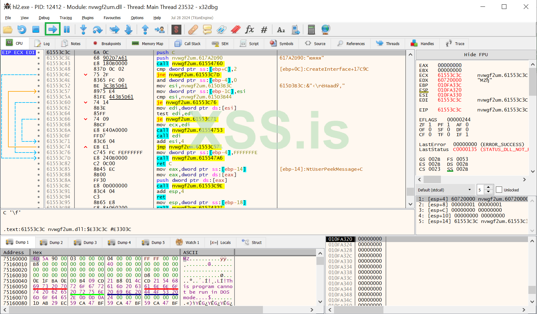Click the fx functions icon

[x=249, y=30]
